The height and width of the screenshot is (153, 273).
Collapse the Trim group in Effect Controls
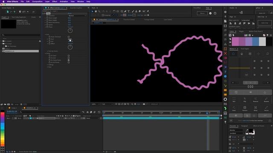click(x=46, y=34)
